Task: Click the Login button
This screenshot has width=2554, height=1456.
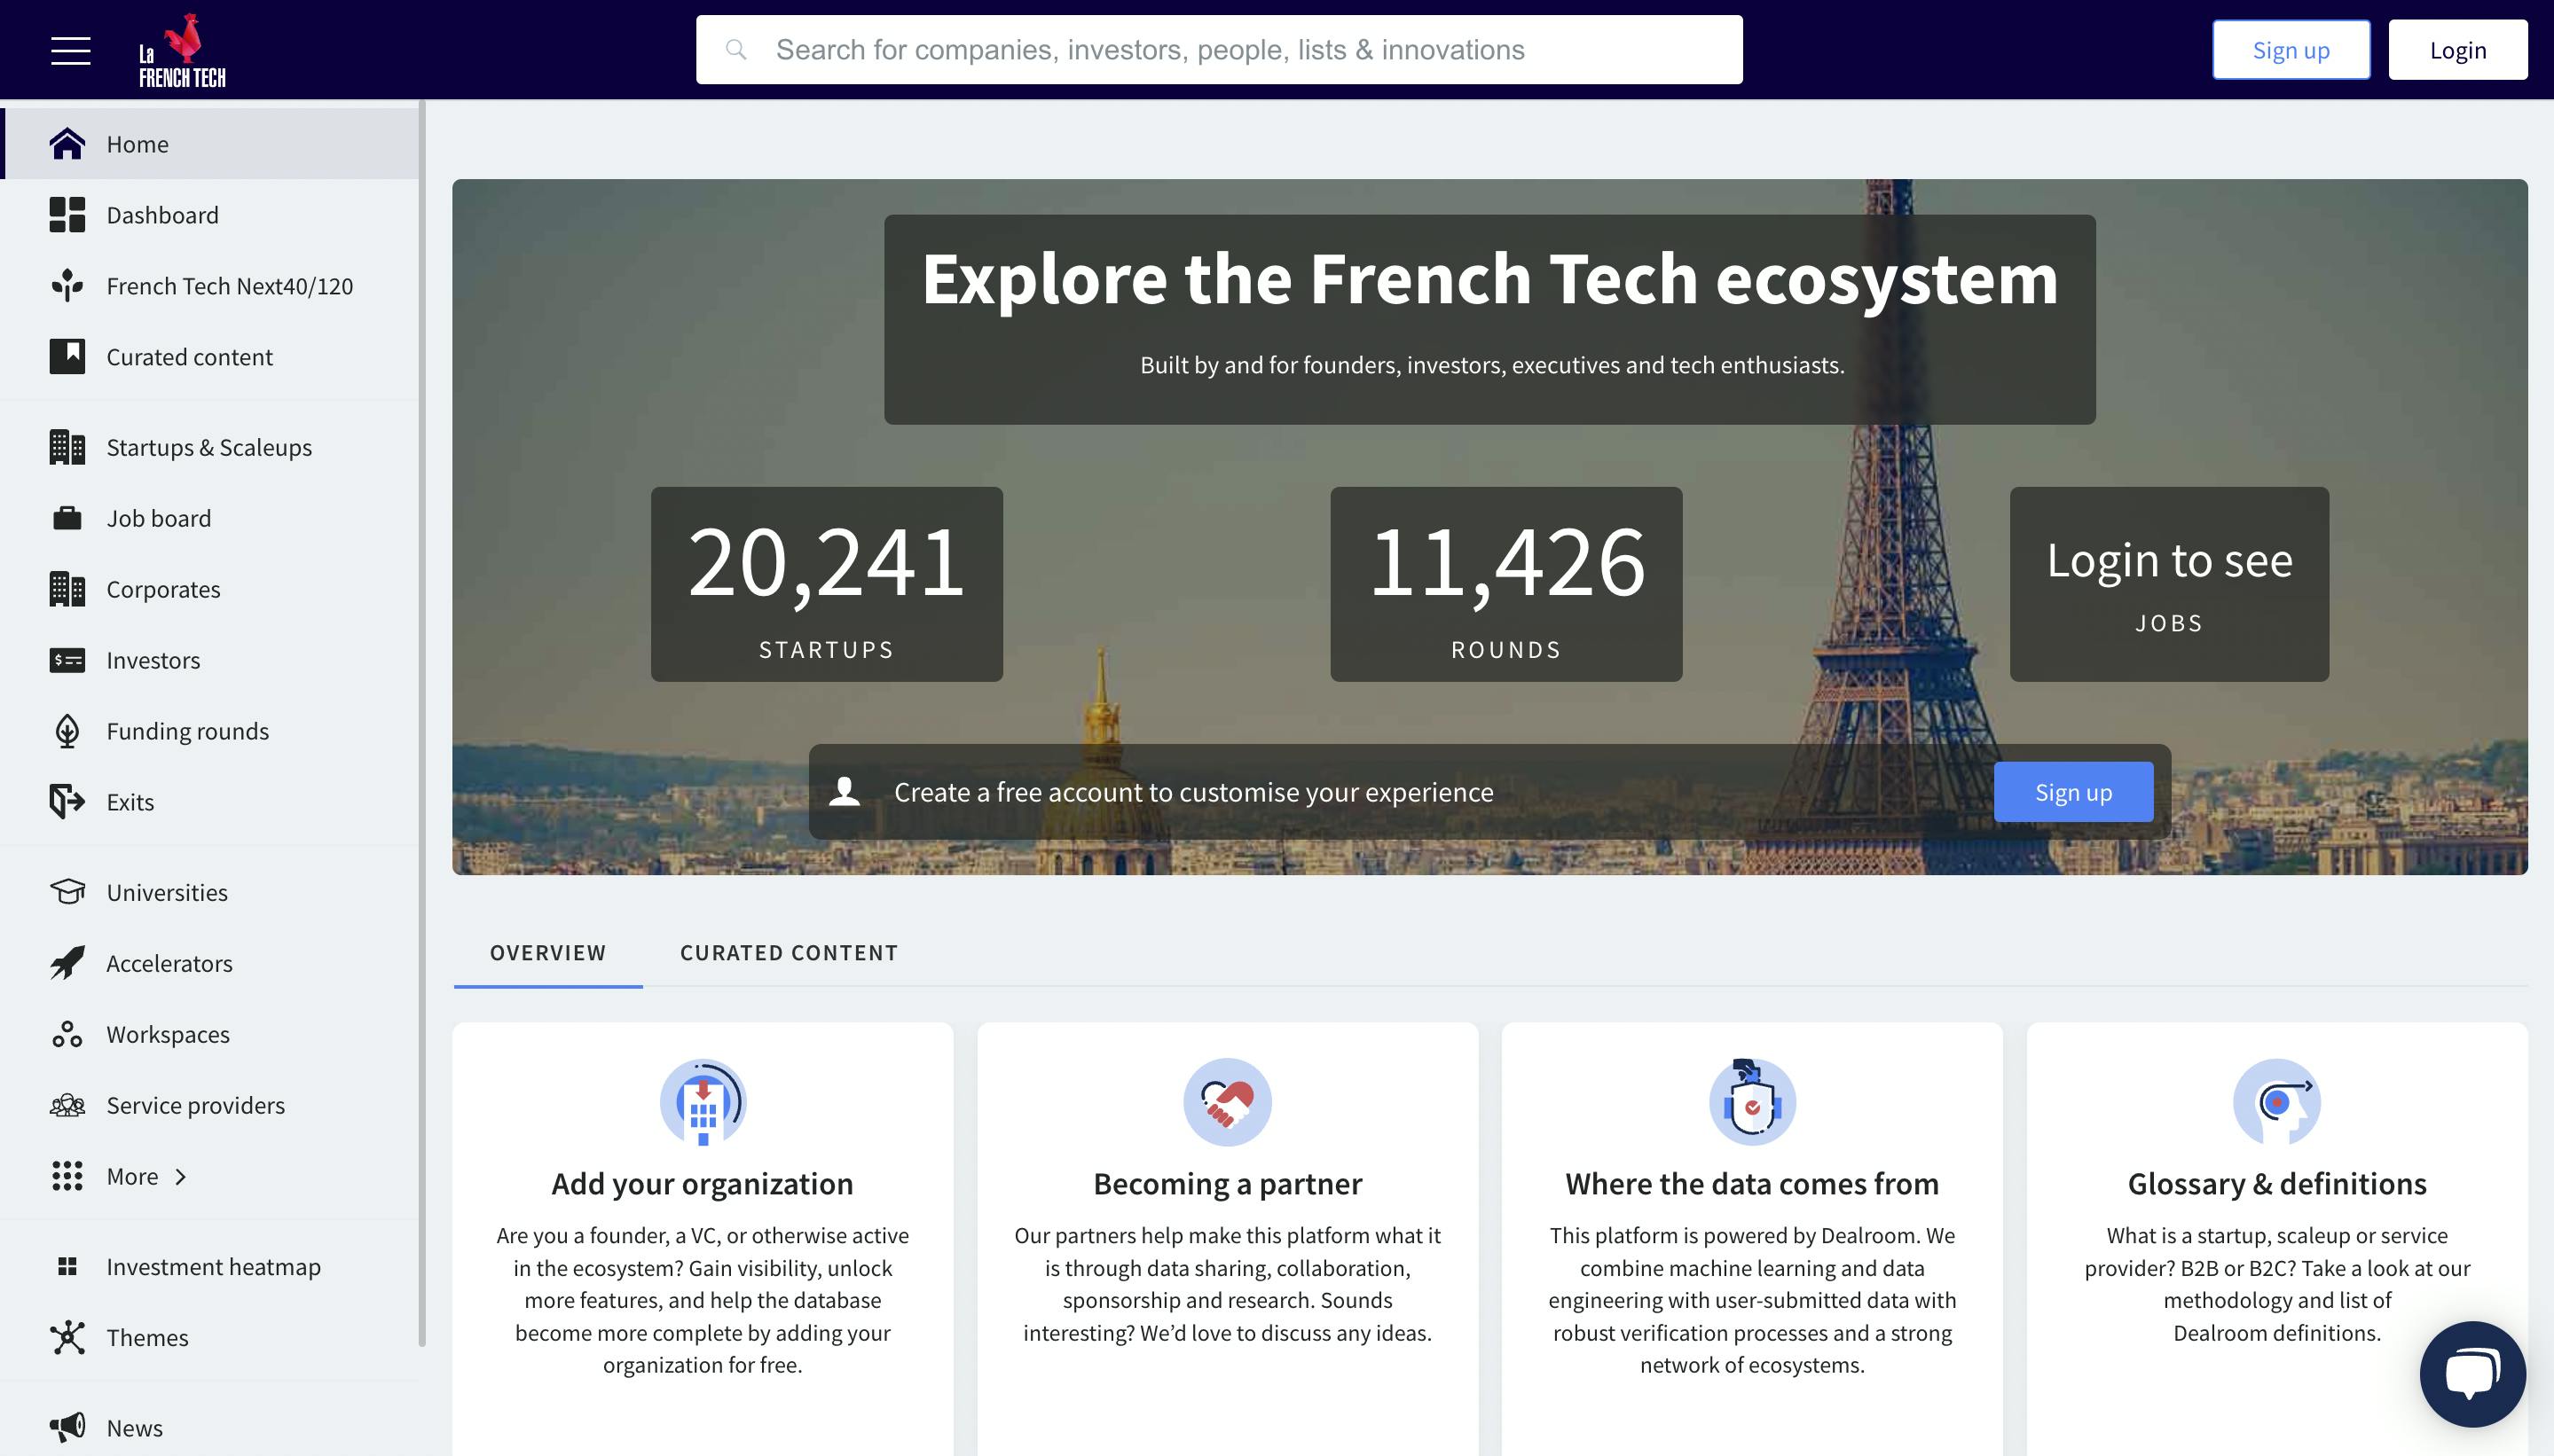Action: click(x=2458, y=49)
